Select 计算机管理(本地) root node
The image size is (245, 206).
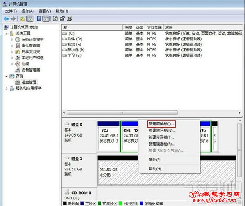(x=24, y=27)
